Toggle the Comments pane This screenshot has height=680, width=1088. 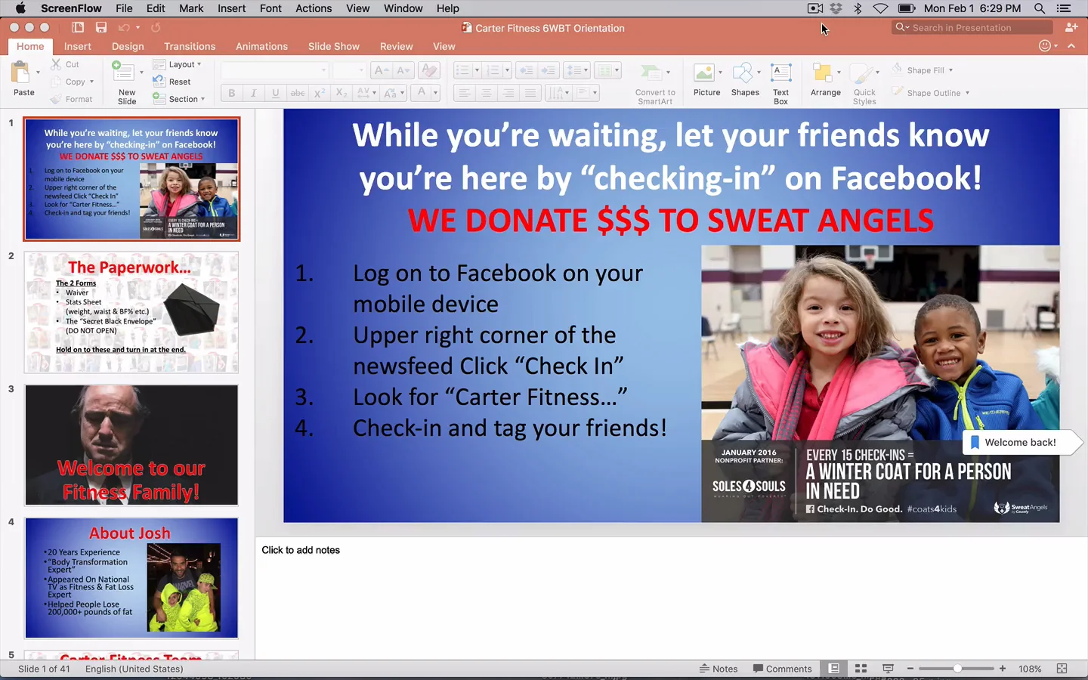(x=783, y=669)
